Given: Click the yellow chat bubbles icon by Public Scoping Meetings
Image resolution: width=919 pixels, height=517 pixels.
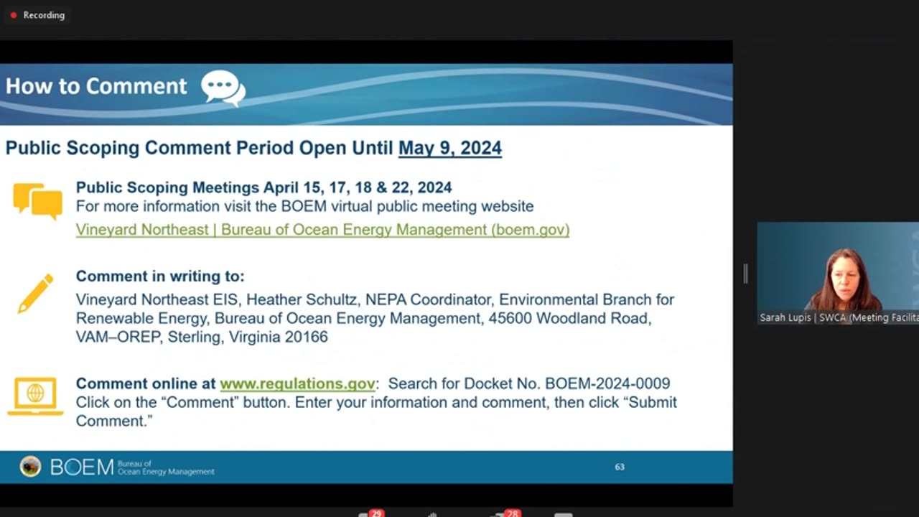Looking at the screenshot, I should [x=37, y=201].
